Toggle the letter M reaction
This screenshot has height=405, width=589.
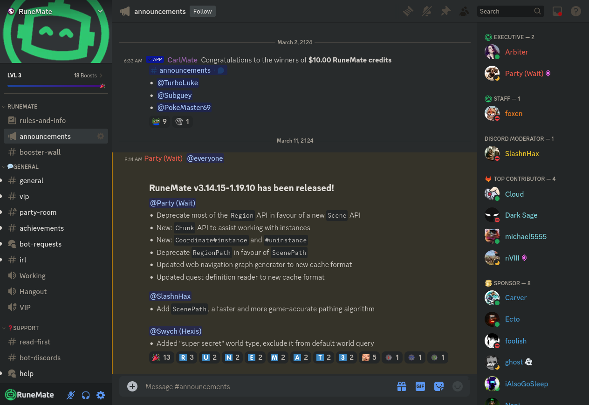(278, 357)
